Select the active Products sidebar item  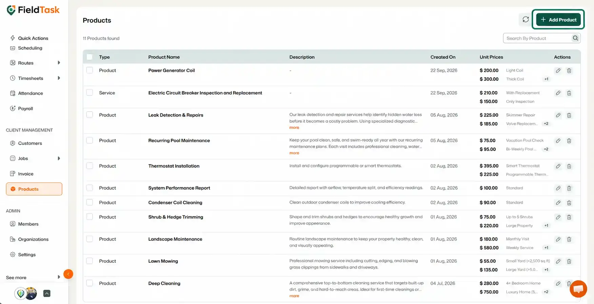[34, 189]
